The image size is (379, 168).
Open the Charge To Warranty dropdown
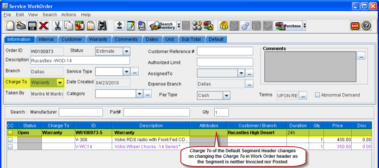click(60, 83)
